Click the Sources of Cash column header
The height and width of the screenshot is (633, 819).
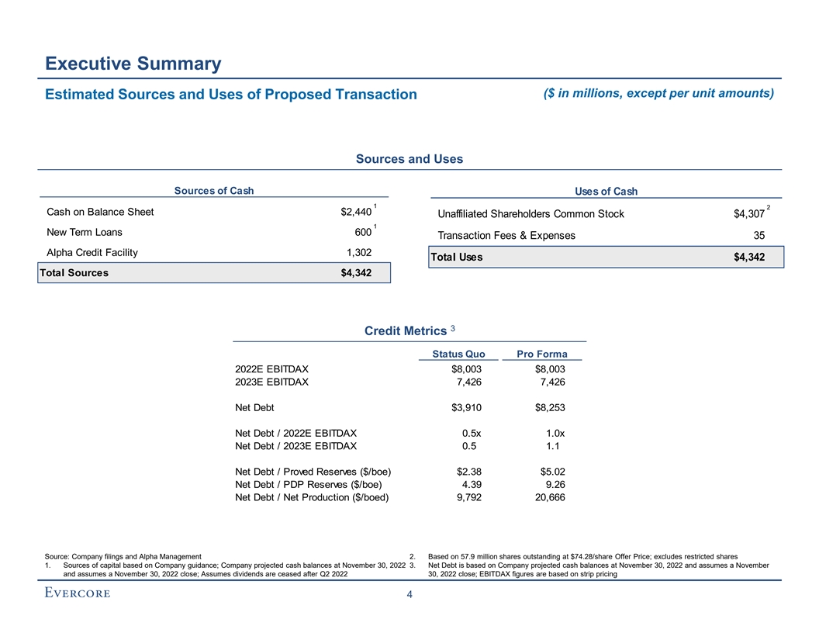click(x=213, y=191)
